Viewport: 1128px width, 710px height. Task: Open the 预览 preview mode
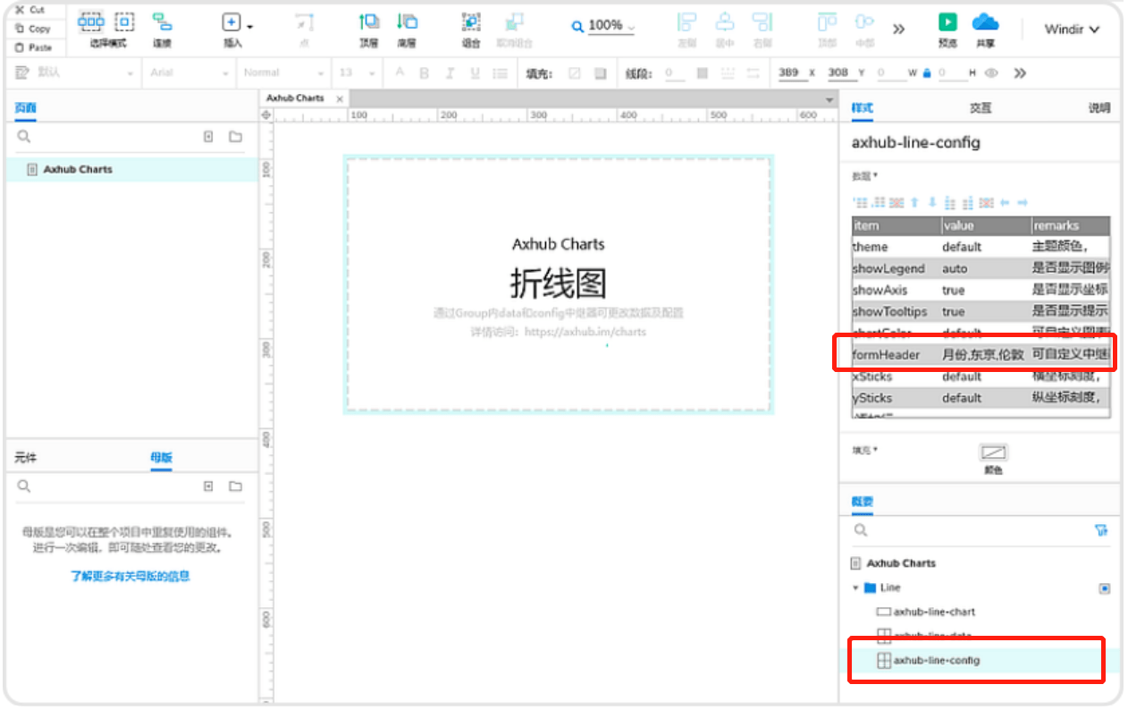point(947,23)
